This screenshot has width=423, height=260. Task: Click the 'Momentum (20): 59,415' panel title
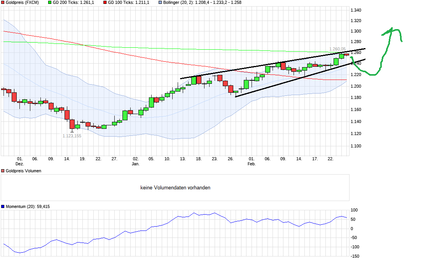click(28, 206)
